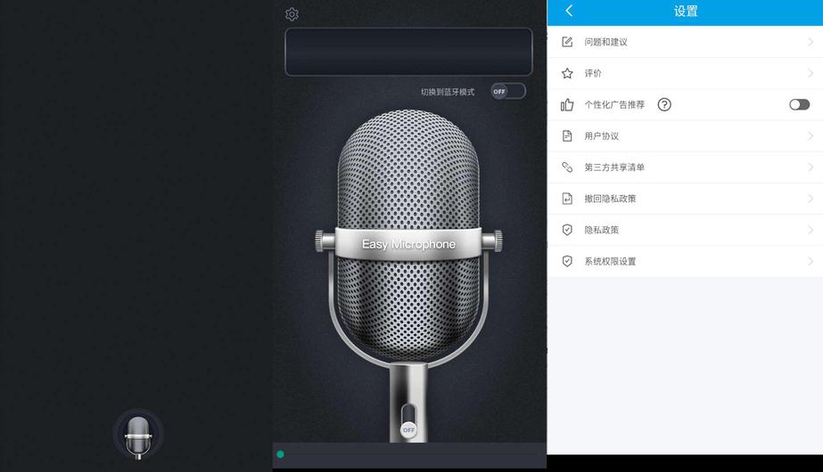This screenshot has width=823, height=472.
Task: Open the 第三方共享清单 menu entry
Action: 685,167
